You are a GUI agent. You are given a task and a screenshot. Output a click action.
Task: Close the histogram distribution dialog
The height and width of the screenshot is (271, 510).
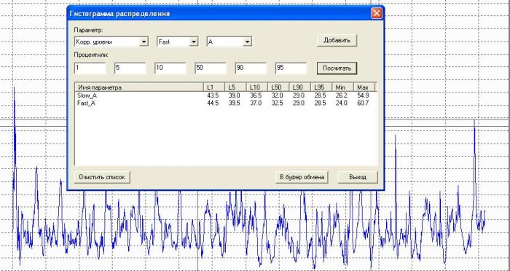tap(377, 13)
